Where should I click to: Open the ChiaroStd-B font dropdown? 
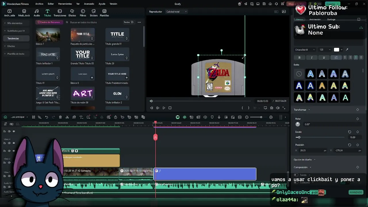[x=305, y=50]
